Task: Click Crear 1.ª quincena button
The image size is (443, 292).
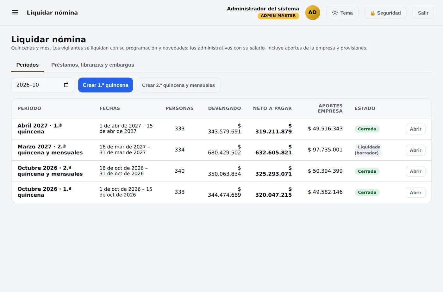Action: (x=105, y=85)
